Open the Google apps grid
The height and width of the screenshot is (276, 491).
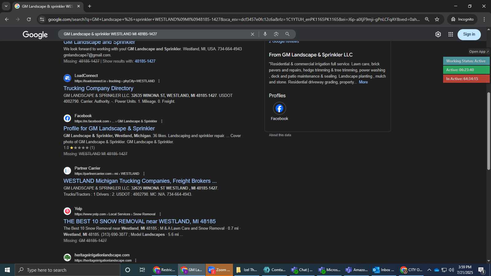pos(450,34)
